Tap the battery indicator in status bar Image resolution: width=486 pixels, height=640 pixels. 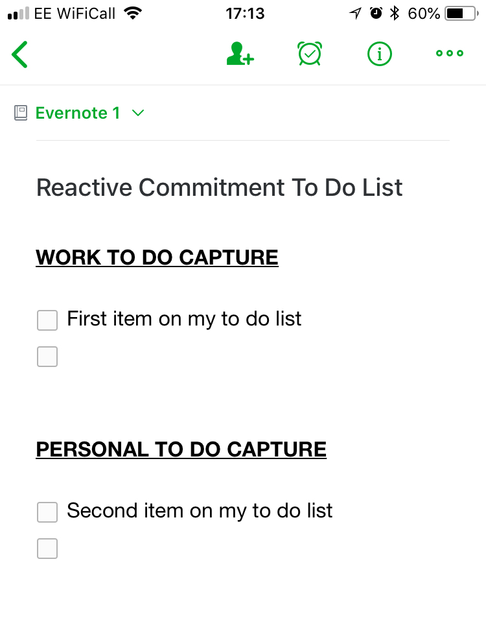pyautogui.click(x=461, y=14)
